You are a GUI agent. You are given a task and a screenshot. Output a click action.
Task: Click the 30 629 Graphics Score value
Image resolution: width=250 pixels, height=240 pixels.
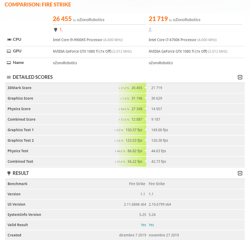point(156,98)
